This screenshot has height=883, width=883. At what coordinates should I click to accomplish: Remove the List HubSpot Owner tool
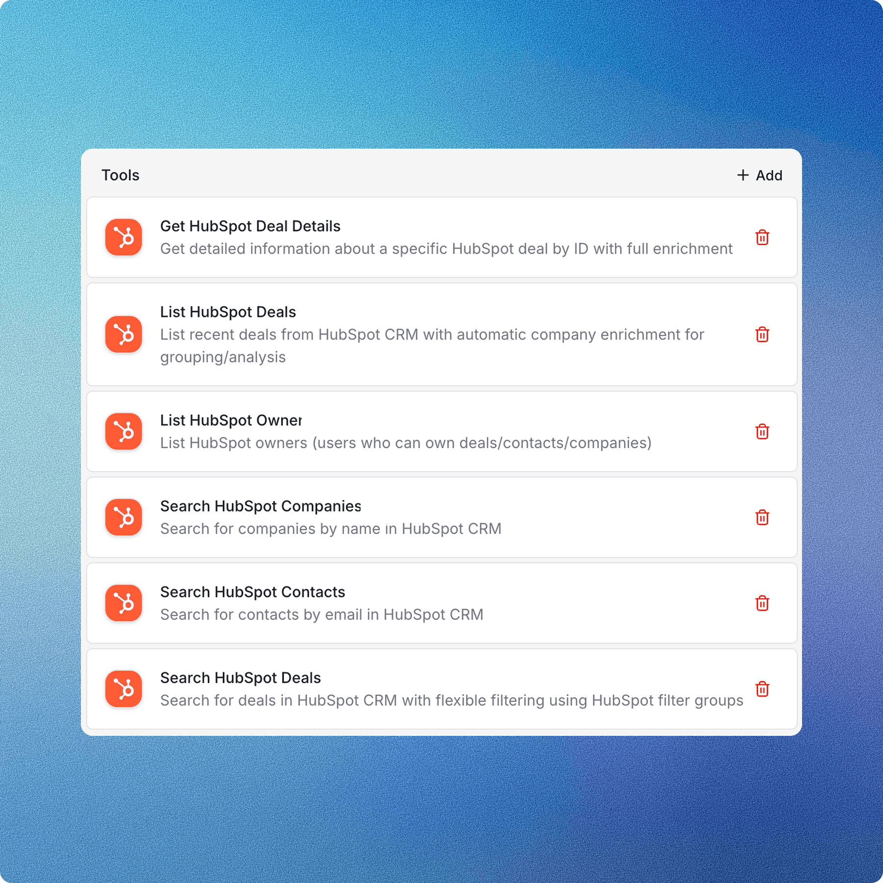tap(762, 432)
